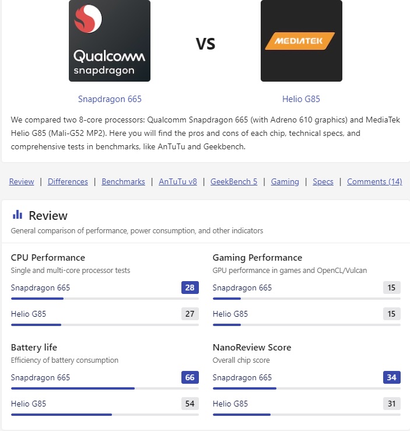This screenshot has width=410, height=431.
Task: Click the Qualcomm Snapdragon logo image
Action: (x=110, y=41)
